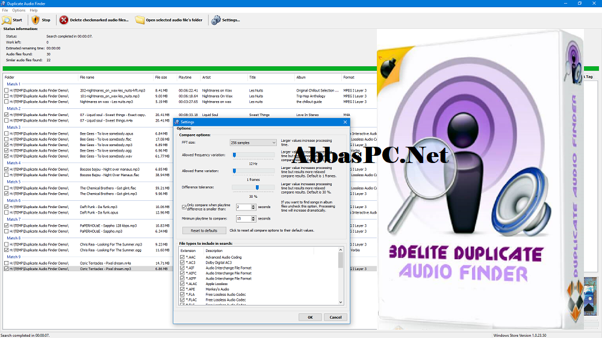Uncheck Daft Punk Da funk.mp3 checkbox
This screenshot has width=602, height=338.
(6, 207)
